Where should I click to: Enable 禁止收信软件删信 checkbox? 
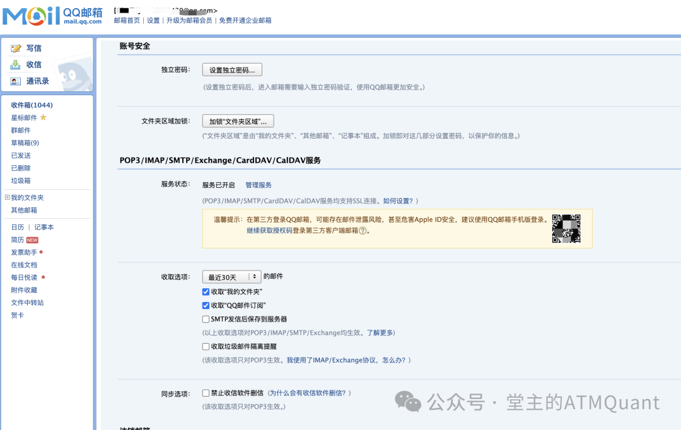coord(206,393)
